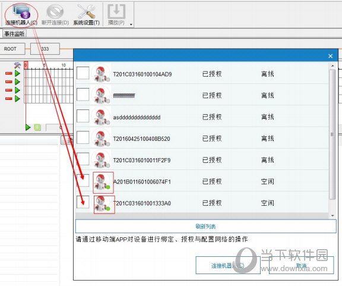342x286 pixels.
Task: Click online robot avatar of A201B011601006074F1
Action: 103,183
